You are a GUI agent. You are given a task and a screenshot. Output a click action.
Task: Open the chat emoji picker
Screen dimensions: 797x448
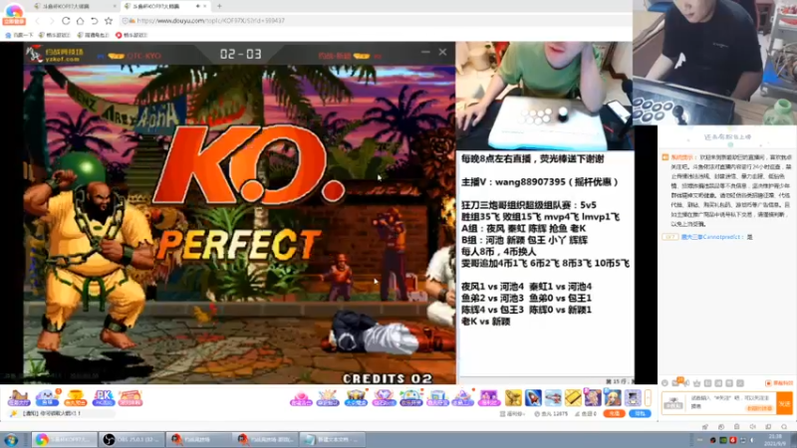coord(664,383)
